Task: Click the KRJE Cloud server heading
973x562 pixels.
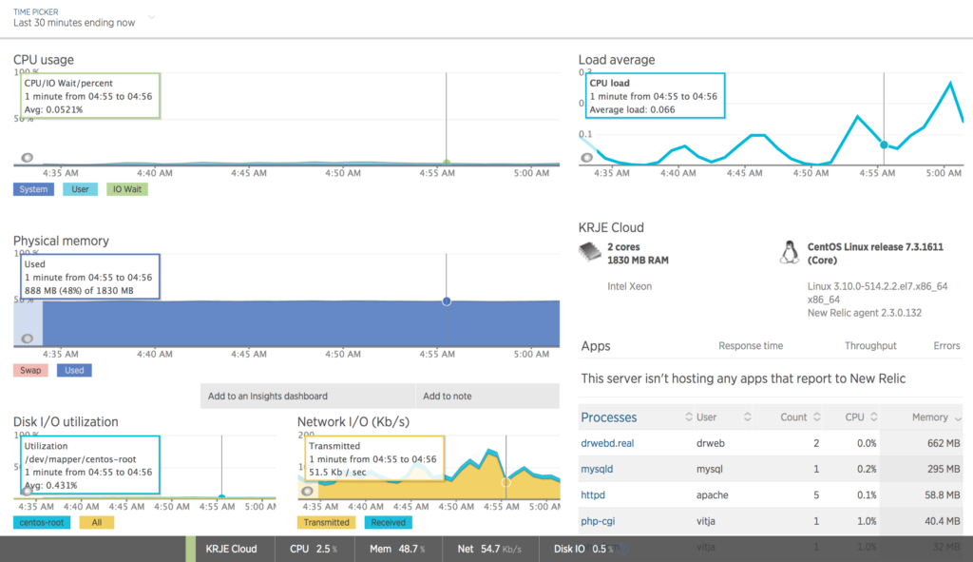Action: point(611,228)
